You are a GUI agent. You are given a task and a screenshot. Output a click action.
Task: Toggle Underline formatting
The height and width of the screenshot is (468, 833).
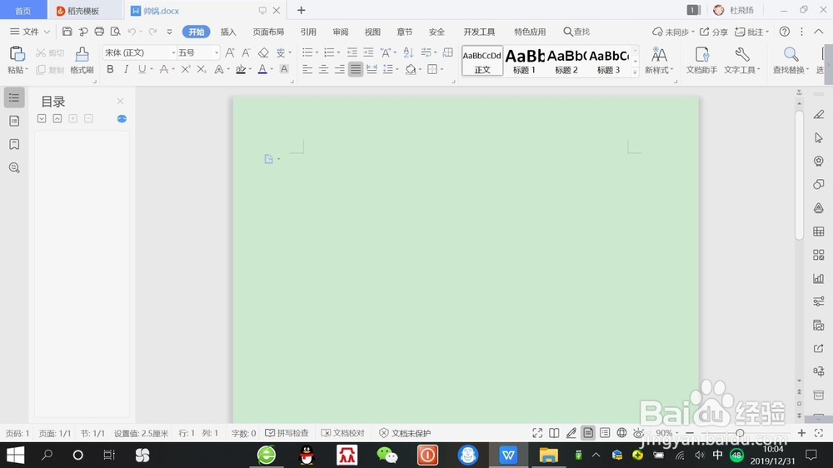142,69
